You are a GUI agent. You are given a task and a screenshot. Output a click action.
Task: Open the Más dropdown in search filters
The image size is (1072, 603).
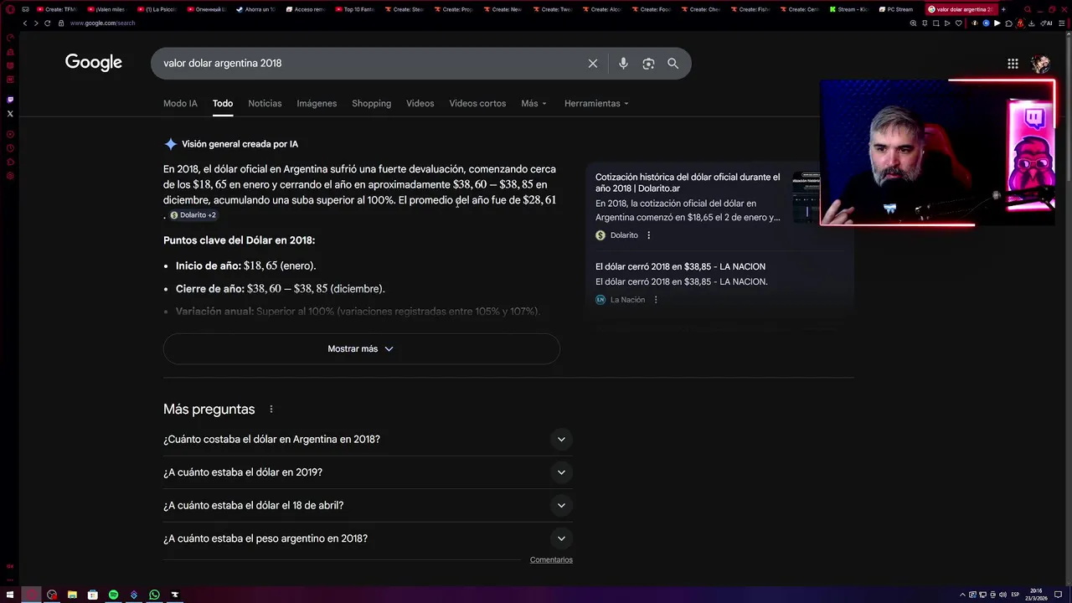(533, 103)
